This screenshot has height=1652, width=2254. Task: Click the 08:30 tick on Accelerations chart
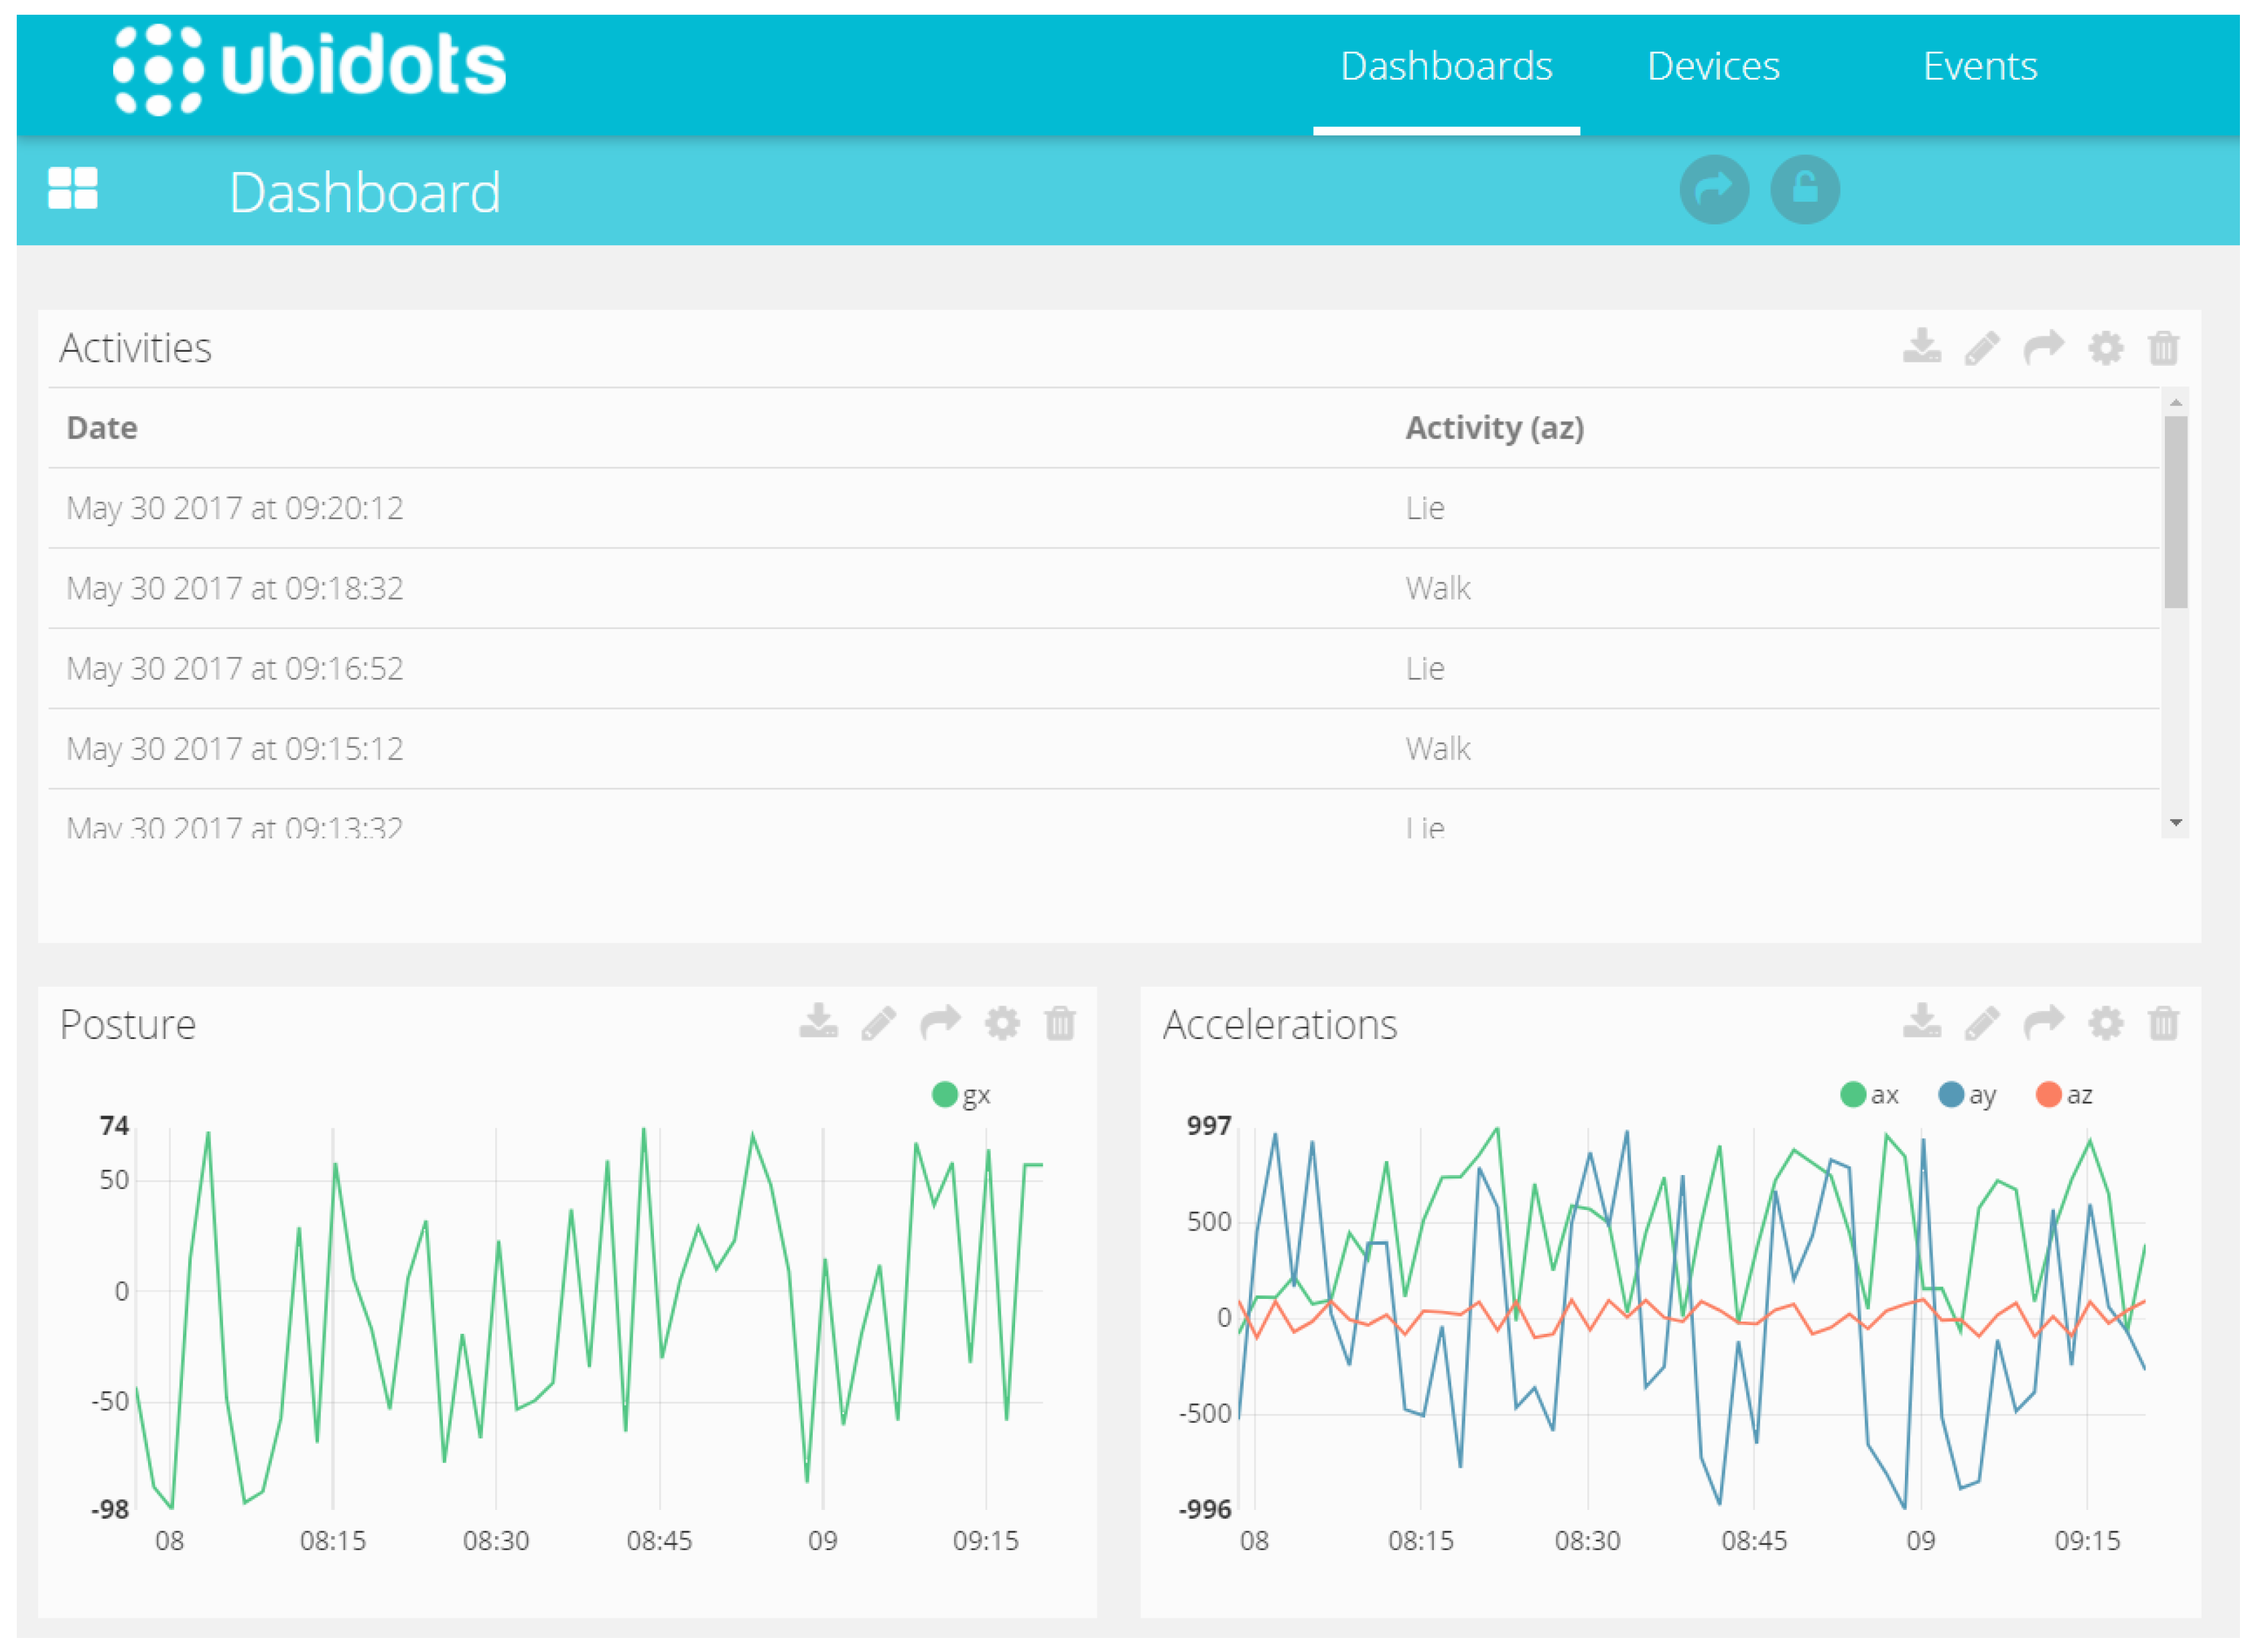(x=1587, y=1540)
